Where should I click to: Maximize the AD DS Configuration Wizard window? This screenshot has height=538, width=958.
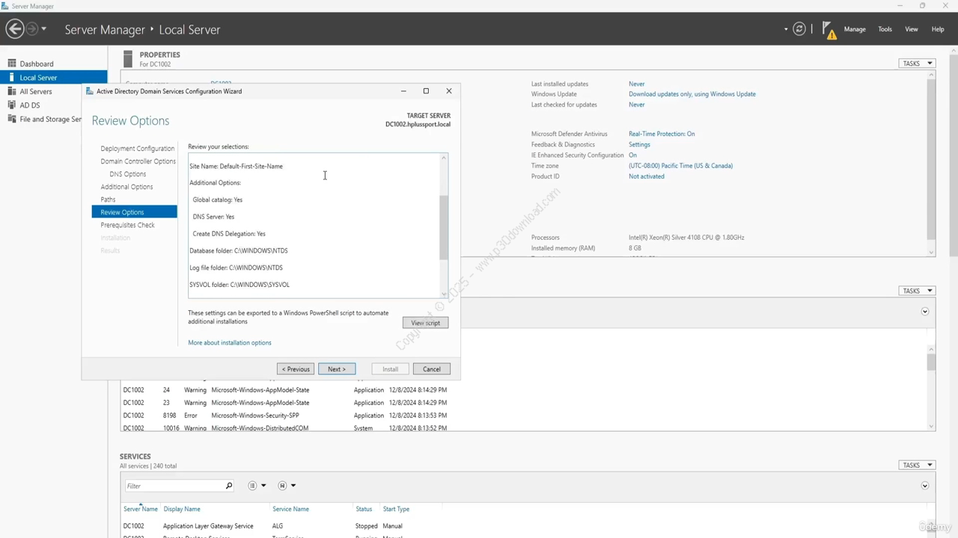tap(426, 91)
